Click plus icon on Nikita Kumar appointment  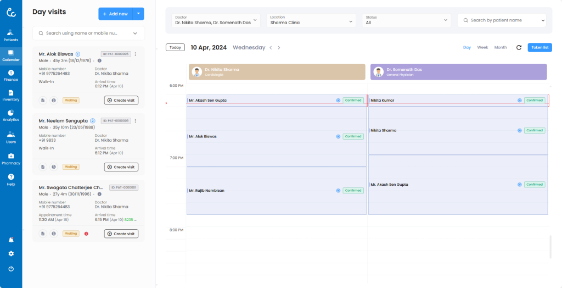519,101
